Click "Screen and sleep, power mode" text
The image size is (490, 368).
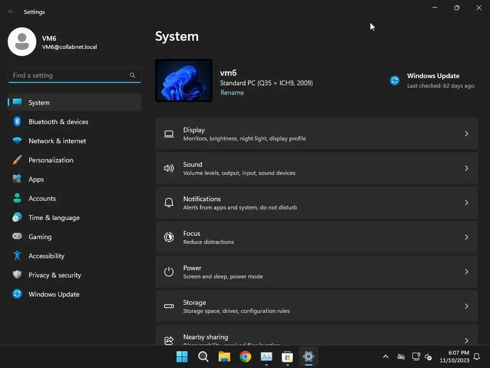[223, 276]
